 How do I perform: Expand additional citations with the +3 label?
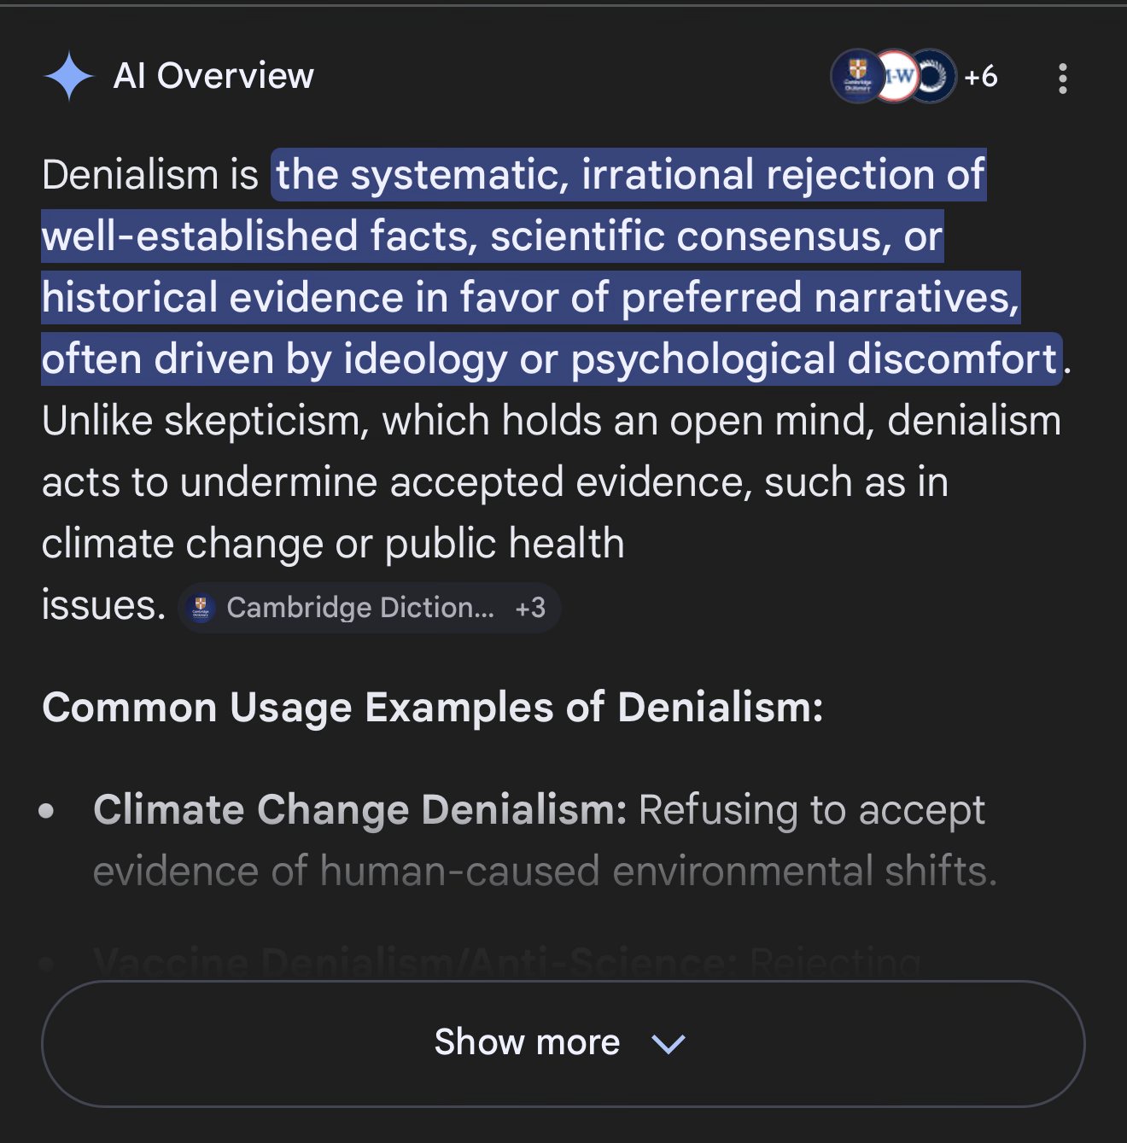pyautogui.click(x=530, y=608)
